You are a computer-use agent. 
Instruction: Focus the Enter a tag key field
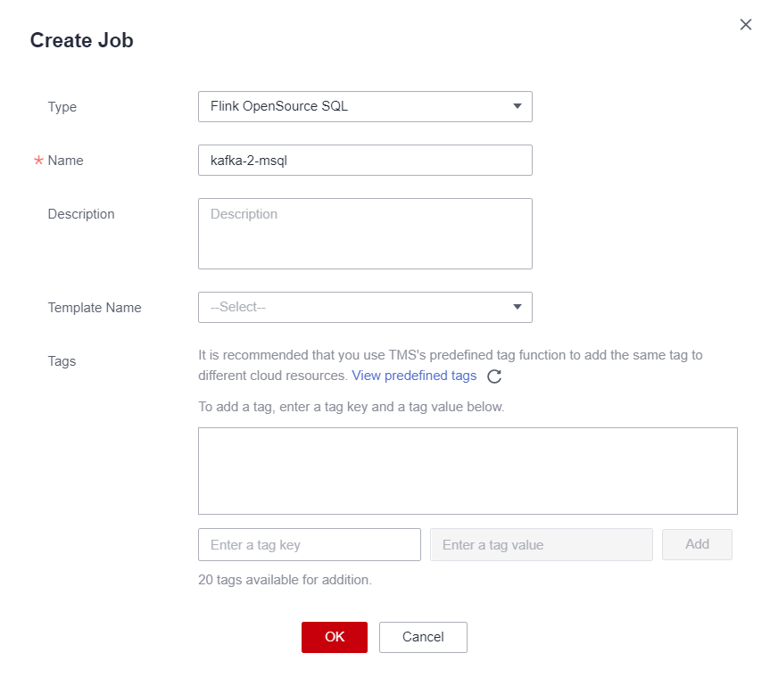click(x=310, y=544)
